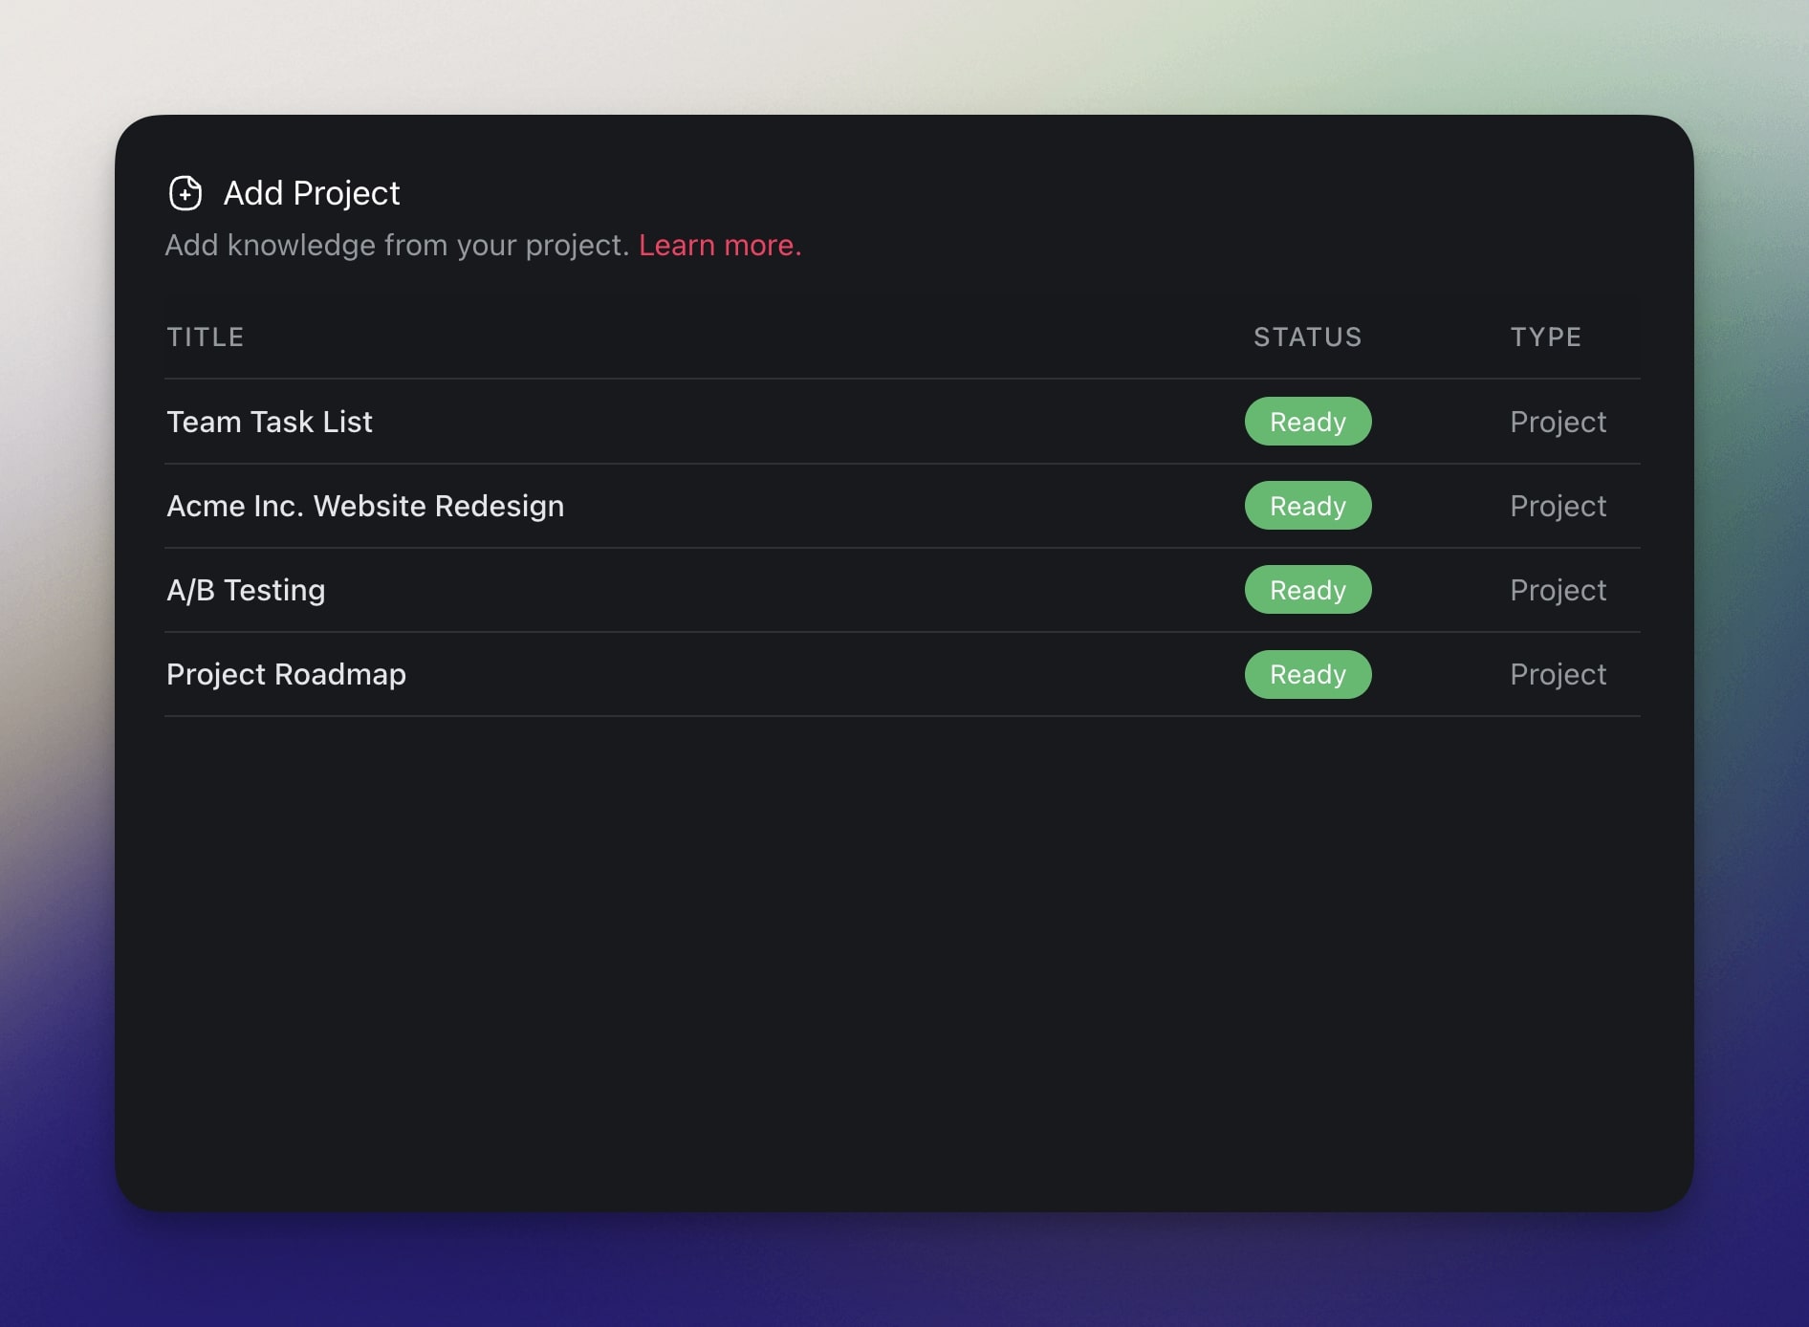Click Project type in A/B Testing row
1809x1327 pixels.
click(x=1558, y=590)
